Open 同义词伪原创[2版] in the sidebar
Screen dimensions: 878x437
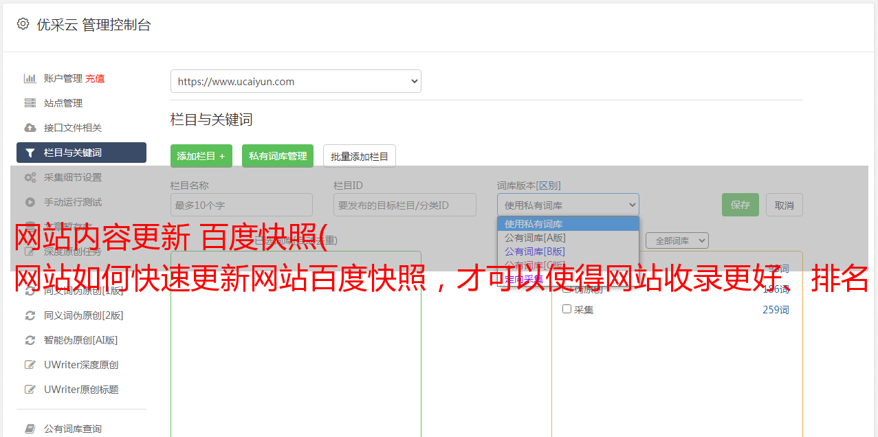(83, 315)
